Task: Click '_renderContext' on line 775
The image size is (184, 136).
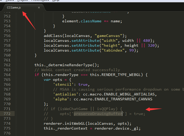Action: point(71,128)
